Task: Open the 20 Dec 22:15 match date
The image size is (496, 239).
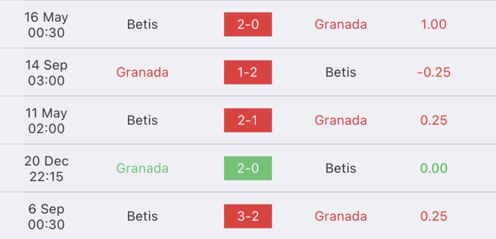Action: [46, 168]
